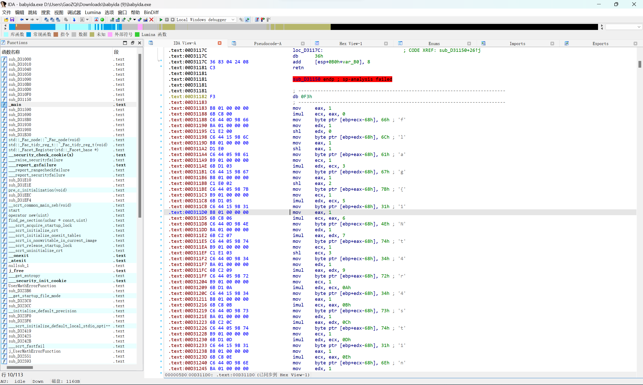The height and width of the screenshot is (385, 643).
Task: Click the stop process square icon
Action: (173, 20)
